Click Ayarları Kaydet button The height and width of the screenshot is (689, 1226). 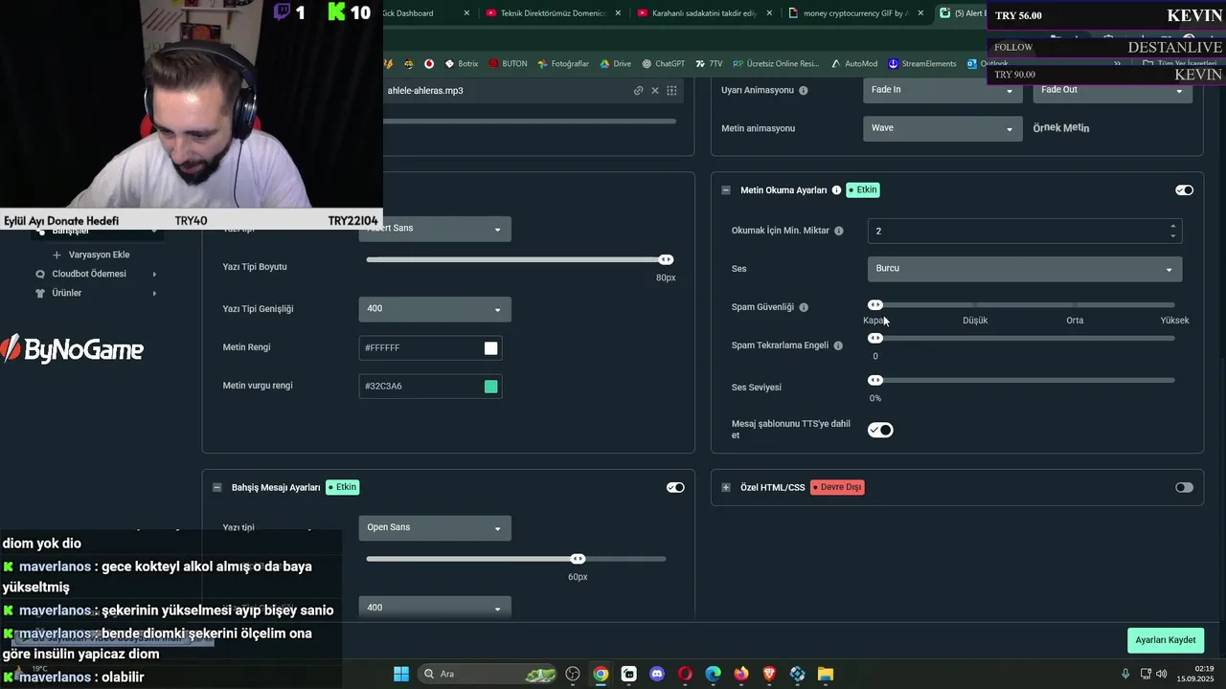click(x=1166, y=640)
